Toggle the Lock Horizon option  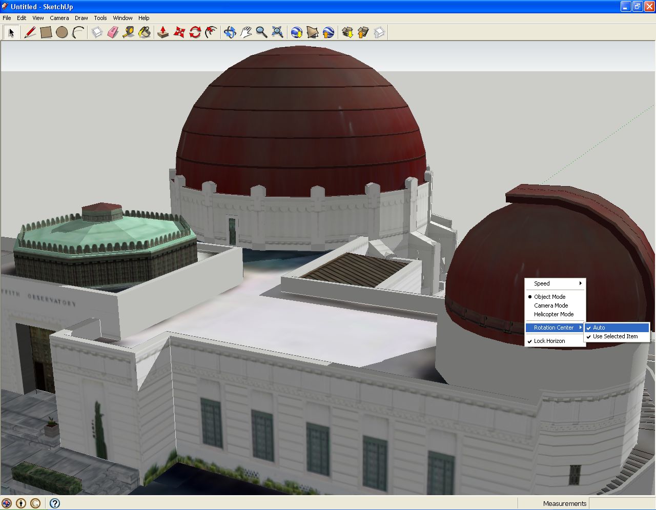pyautogui.click(x=549, y=341)
